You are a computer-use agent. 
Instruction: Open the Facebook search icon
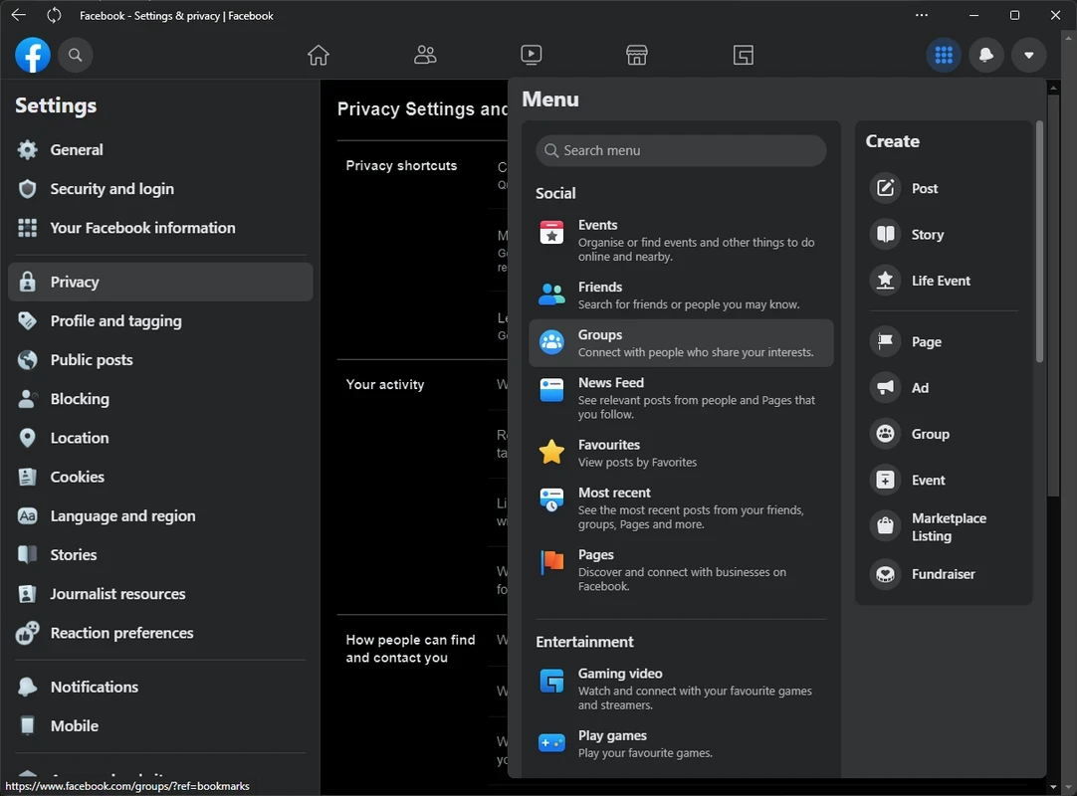tap(75, 55)
